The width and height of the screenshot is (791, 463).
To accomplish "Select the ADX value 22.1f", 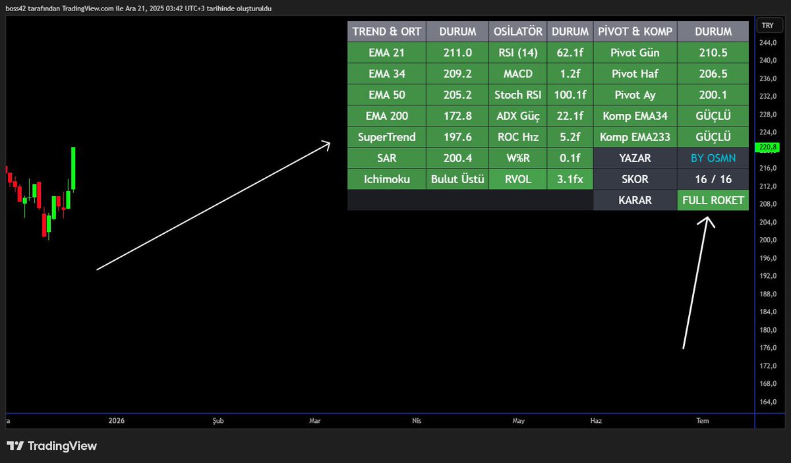I will click(570, 116).
